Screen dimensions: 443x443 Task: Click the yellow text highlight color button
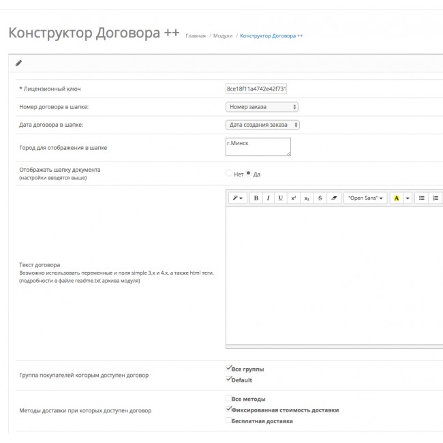[396, 198]
